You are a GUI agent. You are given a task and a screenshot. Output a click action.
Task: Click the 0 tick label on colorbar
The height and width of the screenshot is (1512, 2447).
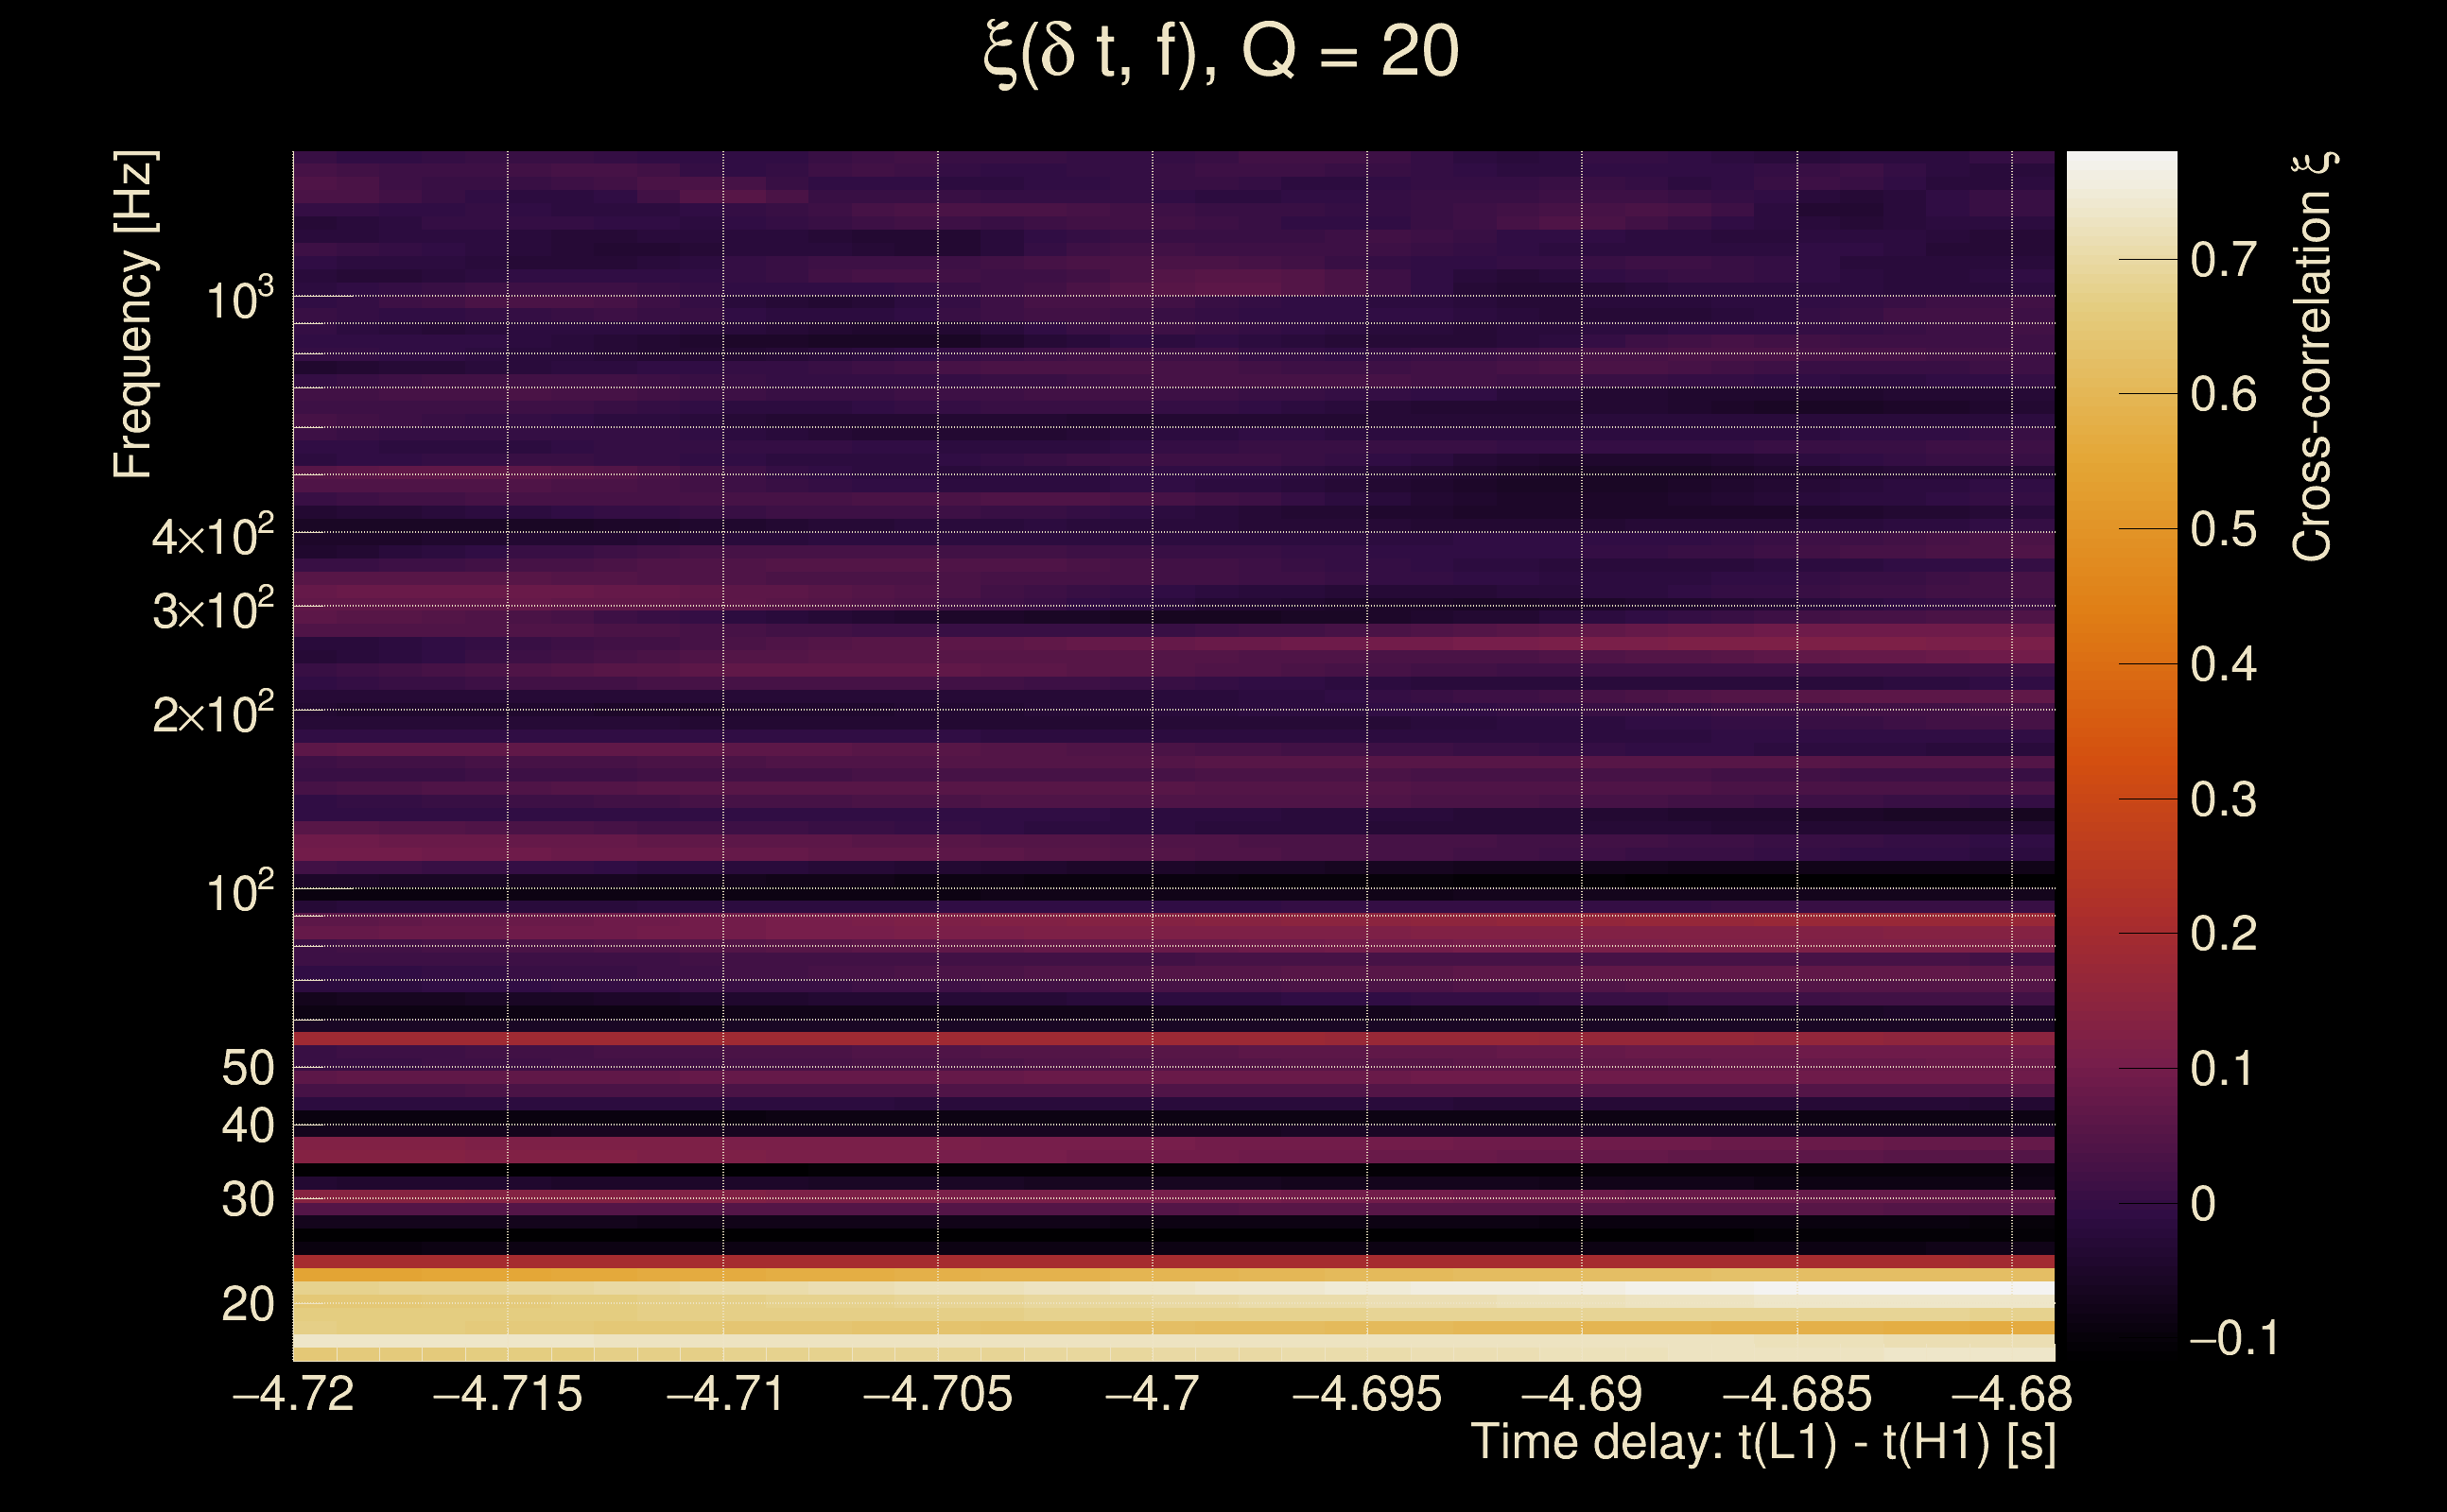click(x=2203, y=1204)
